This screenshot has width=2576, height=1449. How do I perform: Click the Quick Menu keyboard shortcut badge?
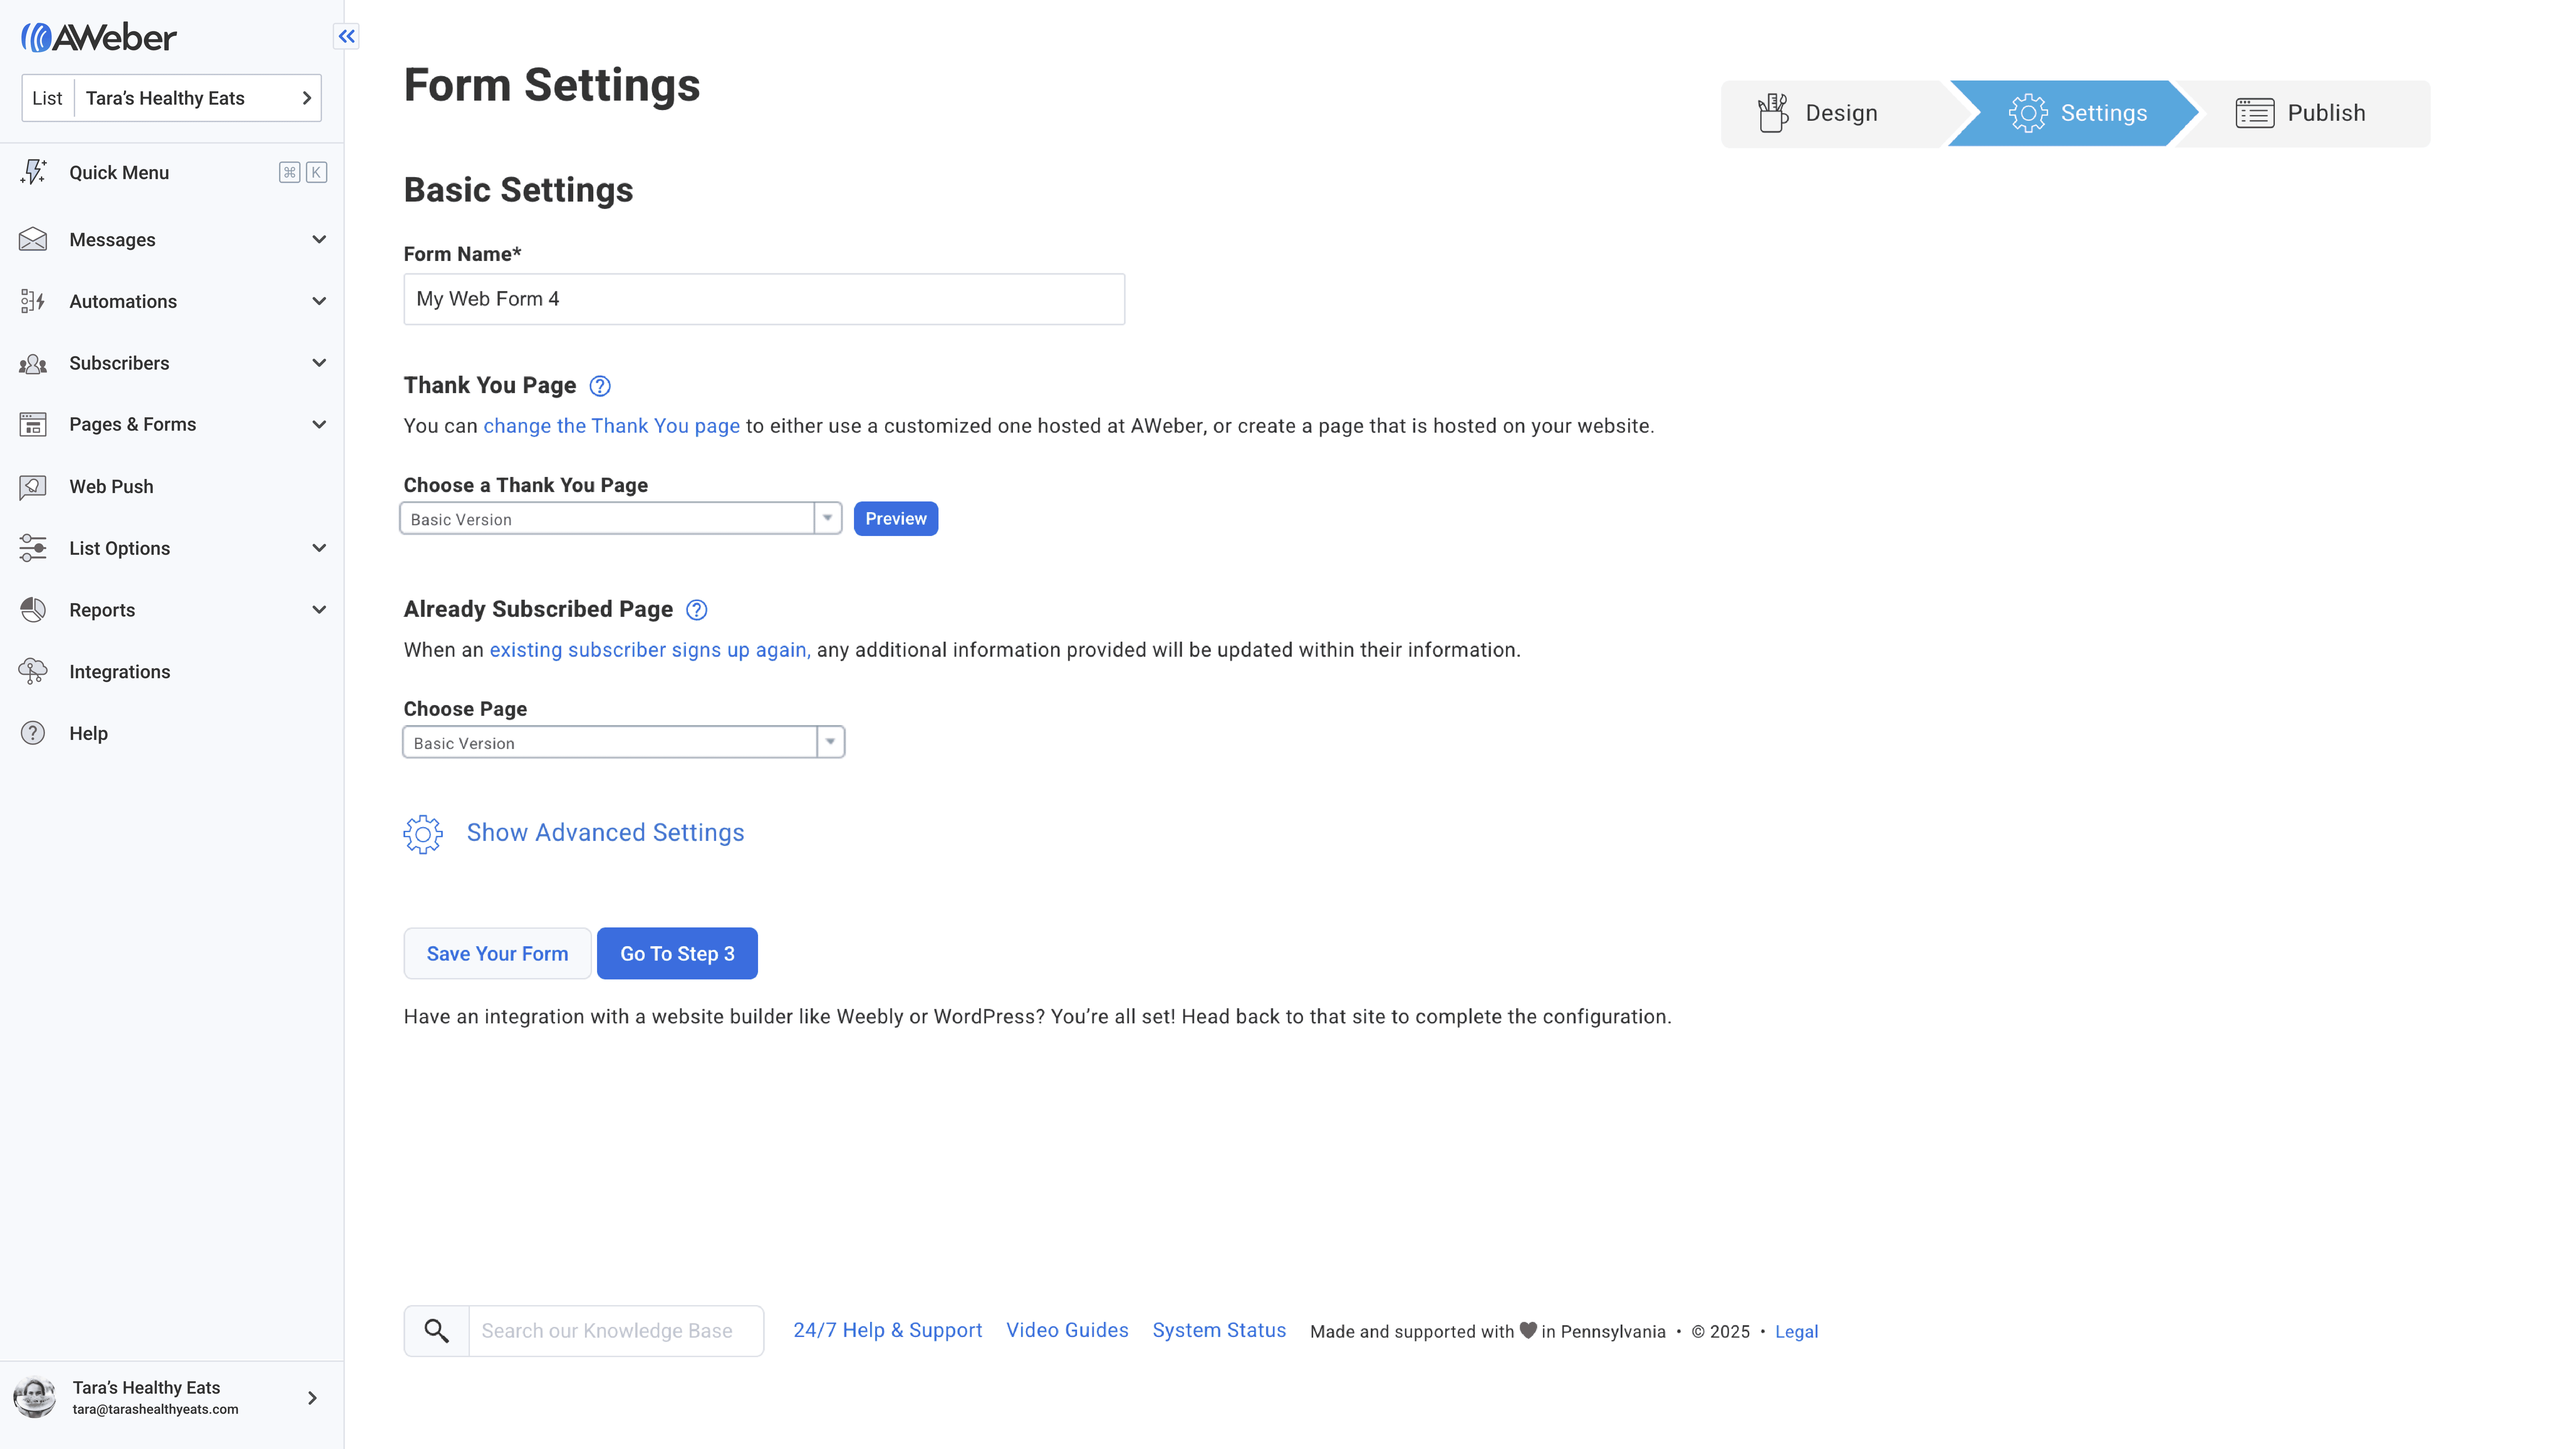303,172
